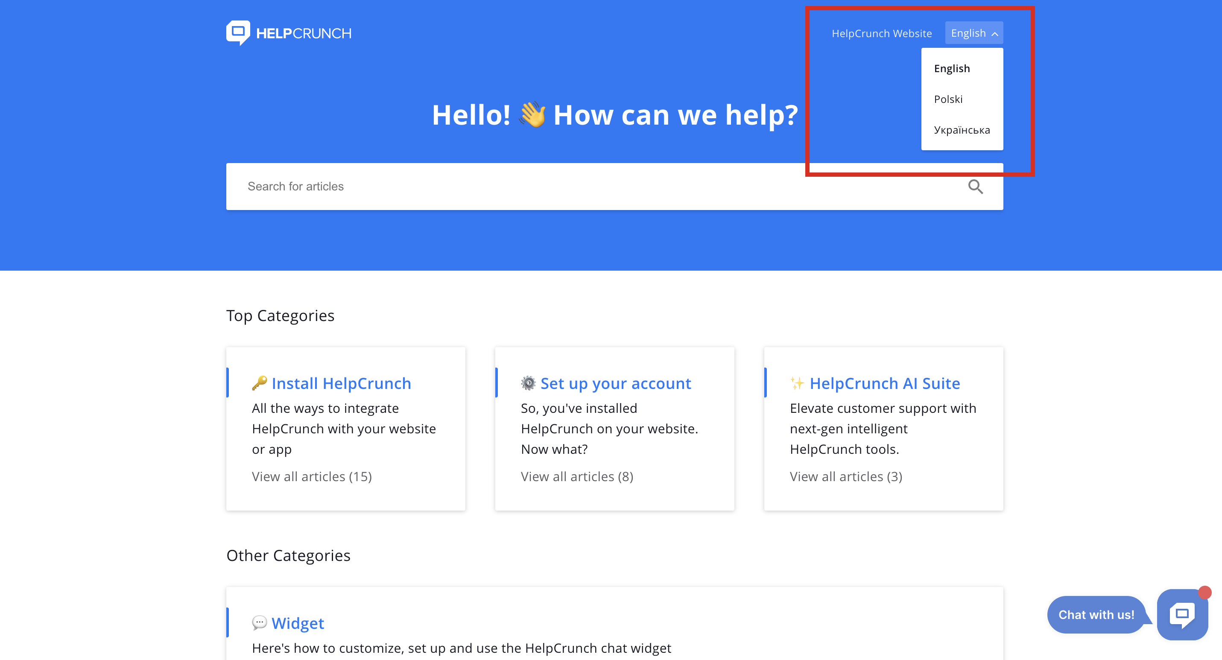The width and height of the screenshot is (1222, 660).
Task: Click the search magnifier icon
Action: [x=975, y=187]
